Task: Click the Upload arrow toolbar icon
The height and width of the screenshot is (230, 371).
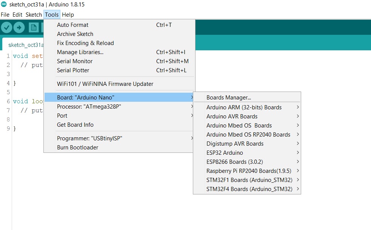Action: tap(19, 27)
